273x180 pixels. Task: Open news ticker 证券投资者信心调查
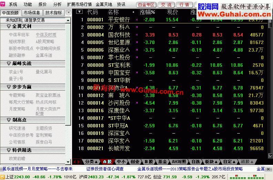[105, 169]
